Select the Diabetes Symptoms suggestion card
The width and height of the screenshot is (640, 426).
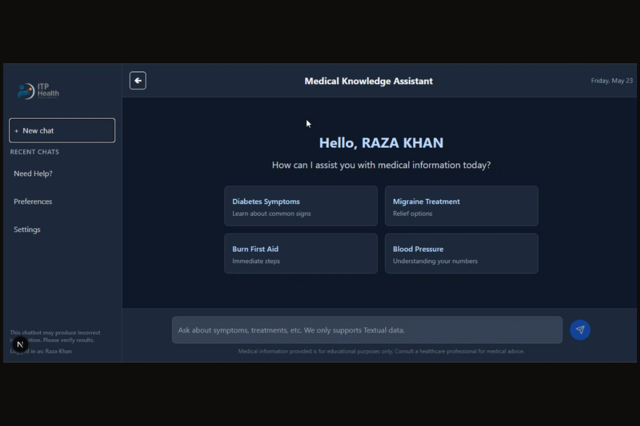pyautogui.click(x=300, y=206)
